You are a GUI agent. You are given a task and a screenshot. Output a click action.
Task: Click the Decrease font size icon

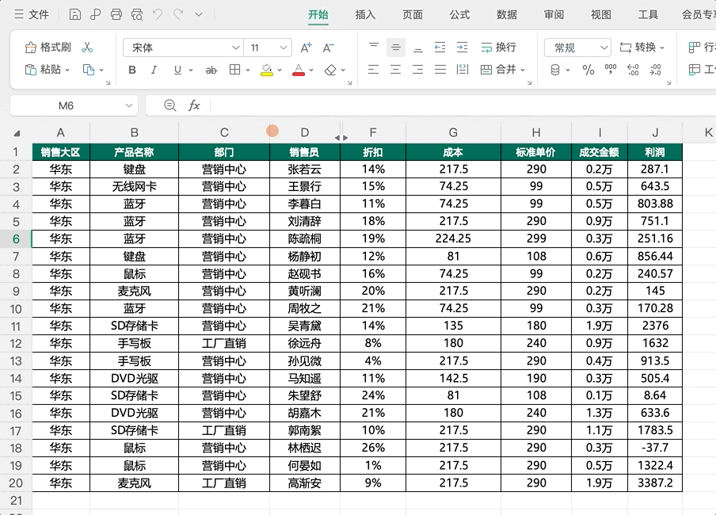click(x=329, y=48)
